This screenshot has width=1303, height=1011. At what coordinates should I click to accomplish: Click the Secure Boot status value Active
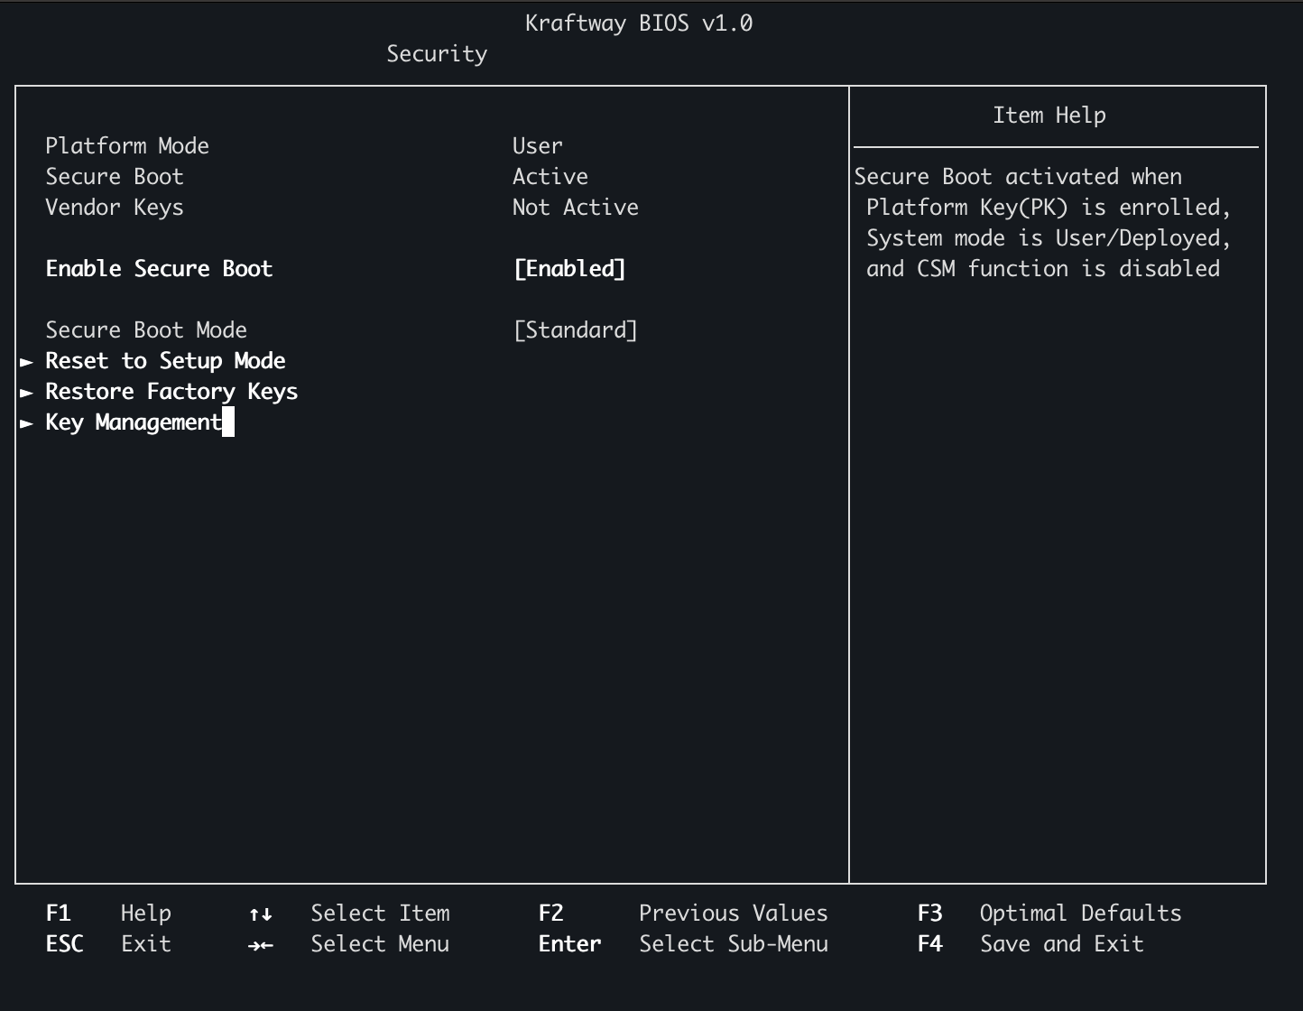(550, 177)
